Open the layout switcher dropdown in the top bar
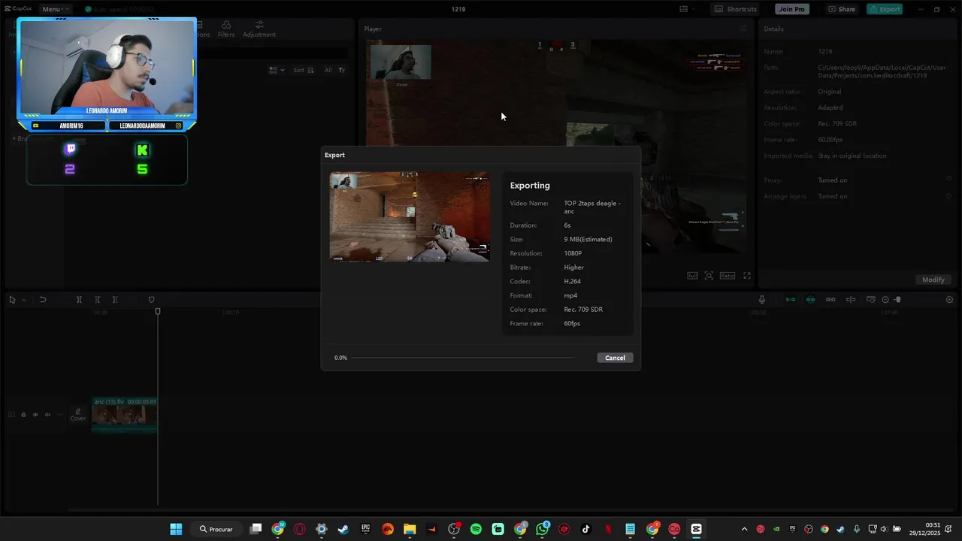This screenshot has height=541, width=962. click(x=687, y=9)
